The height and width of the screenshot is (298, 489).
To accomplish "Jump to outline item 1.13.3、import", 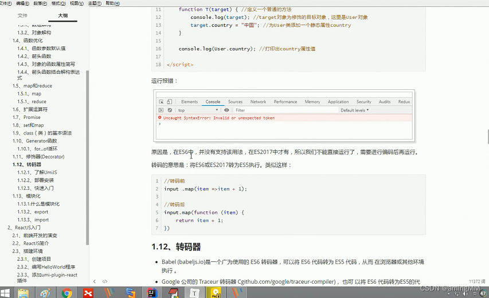I will pyautogui.click(x=33, y=220).
